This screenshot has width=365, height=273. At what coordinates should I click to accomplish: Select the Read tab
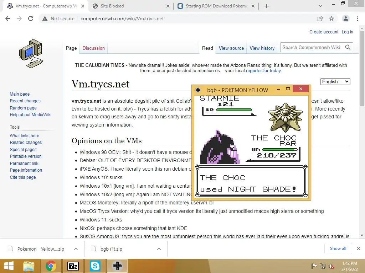tap(207, 48)
